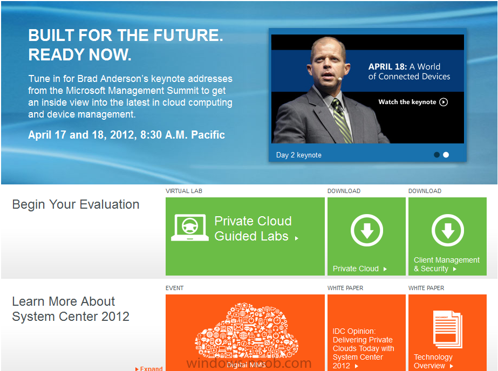498x371 pixels.
Task: Expand the Learn More section
Action: 149,368
